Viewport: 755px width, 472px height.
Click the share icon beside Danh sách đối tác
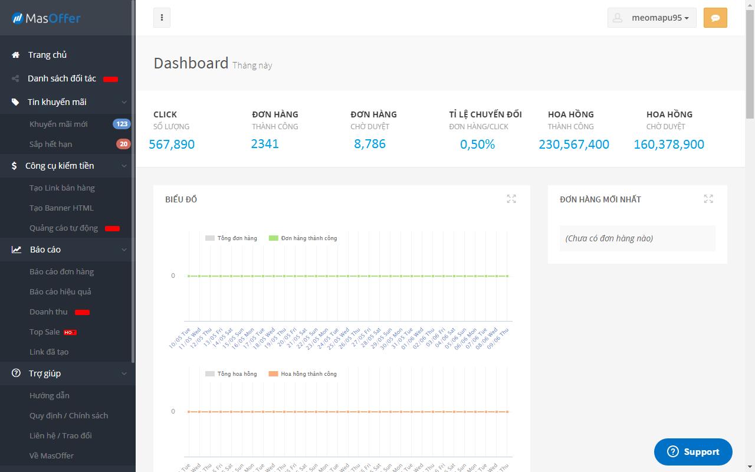(x=16, y=78)
